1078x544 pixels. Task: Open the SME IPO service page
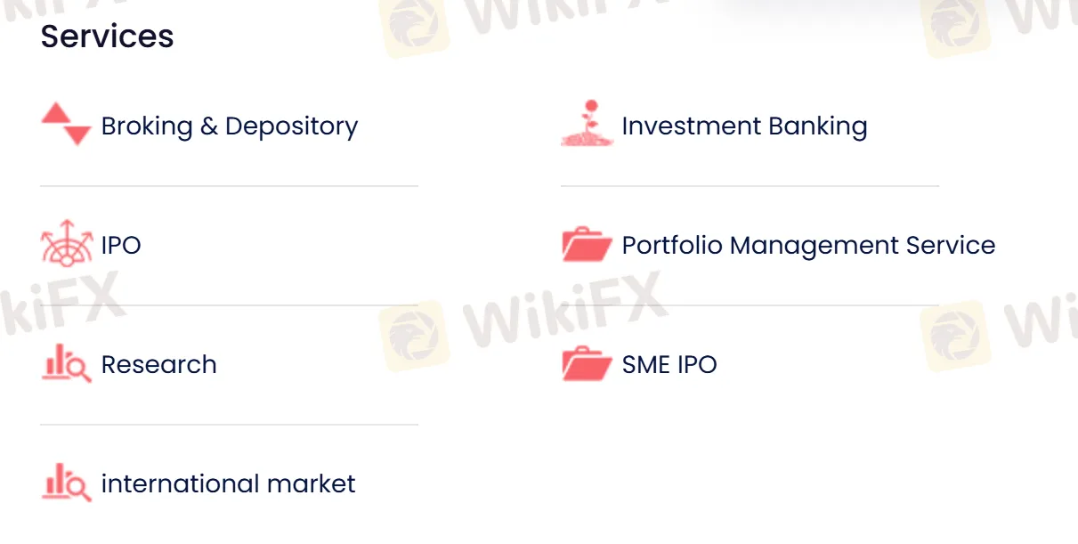click(x=669, y=363)
